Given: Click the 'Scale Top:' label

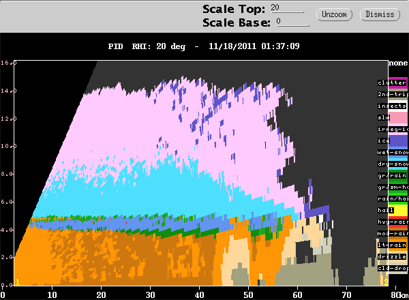Looking at the screenshot, I should [234, 9].
